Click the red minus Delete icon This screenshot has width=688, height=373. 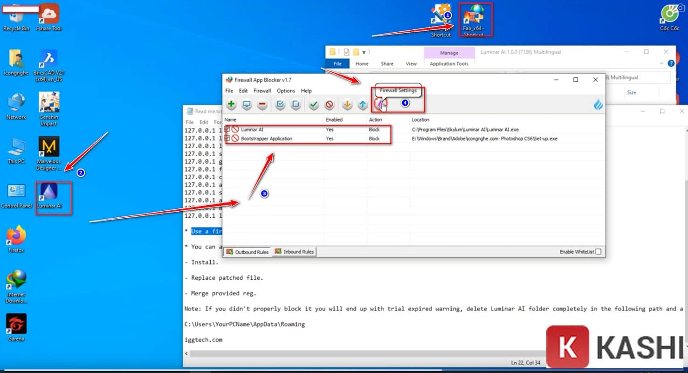point(262,105)
